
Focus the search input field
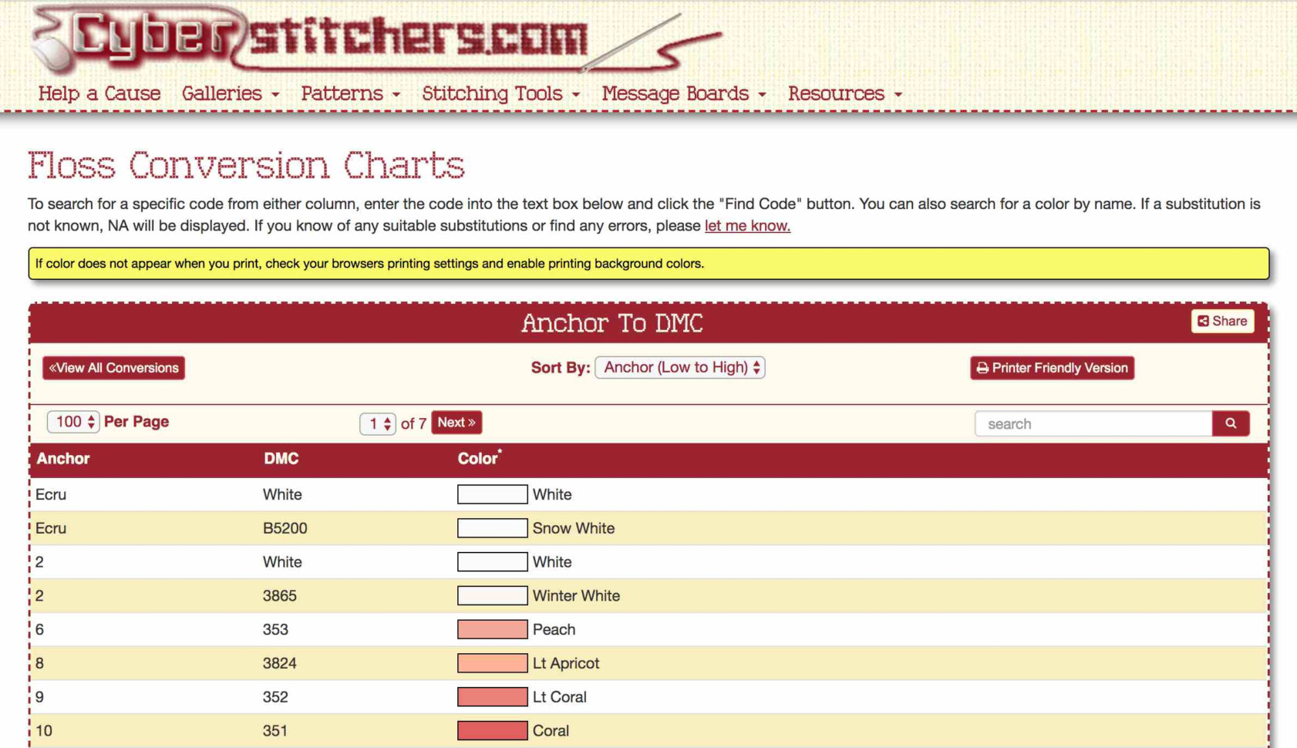(1093, 423)
